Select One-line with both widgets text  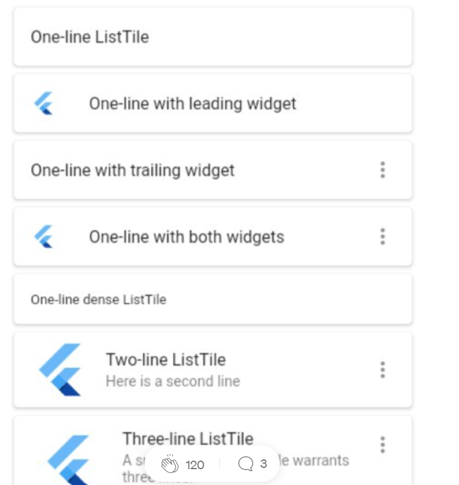click(187, 236)
